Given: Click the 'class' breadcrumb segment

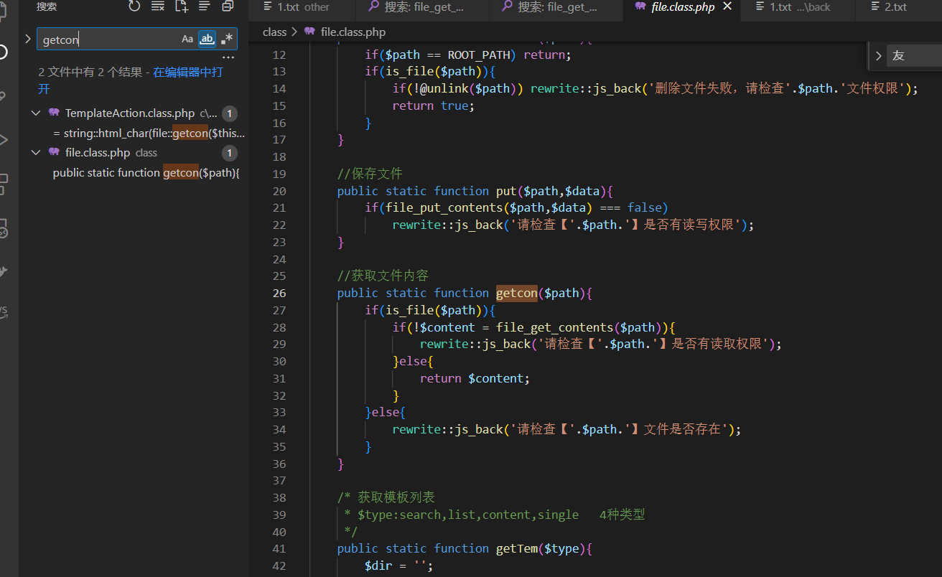Looking at the screenshot, I should (x=274, y=32).
